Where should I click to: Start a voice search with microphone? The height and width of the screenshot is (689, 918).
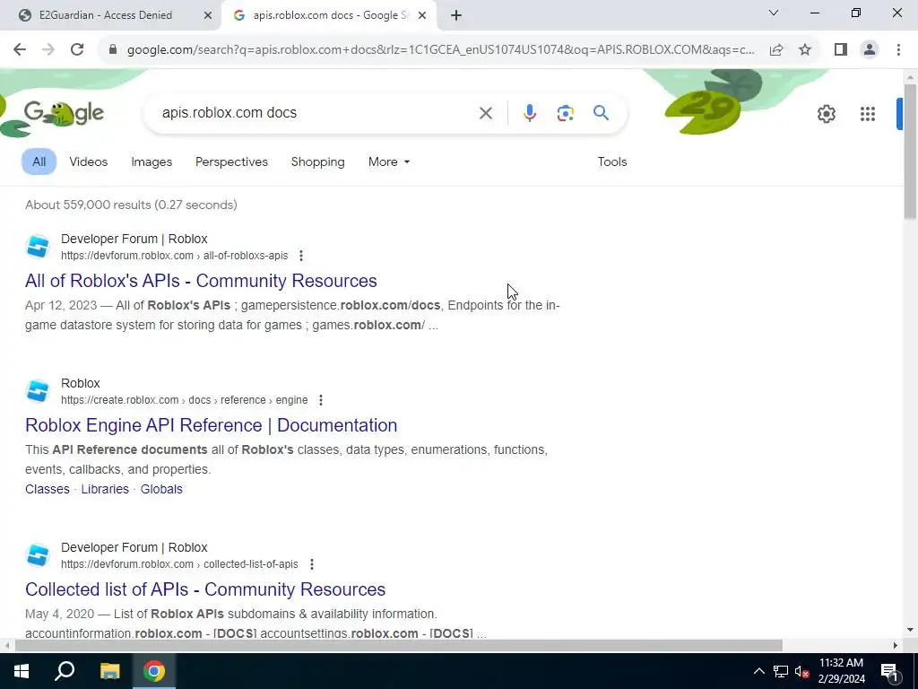(529, 113)
